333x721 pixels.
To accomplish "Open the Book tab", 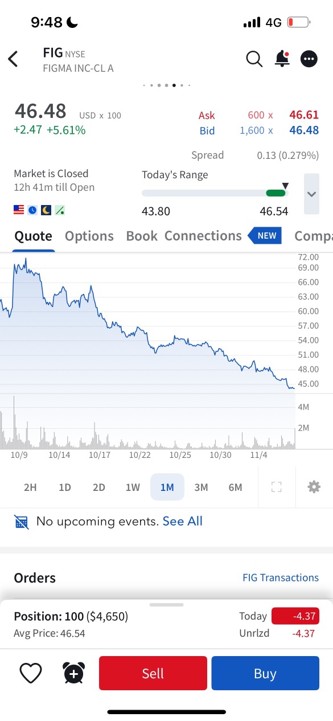I will click(x=142, y=235).
